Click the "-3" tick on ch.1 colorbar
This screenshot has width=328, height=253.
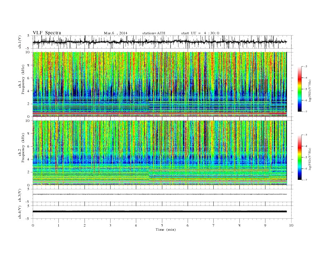click(x=306, y=67)
